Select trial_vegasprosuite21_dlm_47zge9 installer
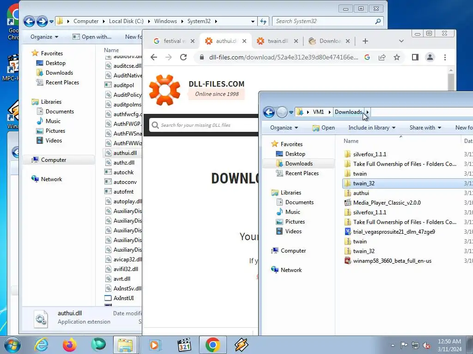This screenshot has width=473, height=354. coord(394,232)
